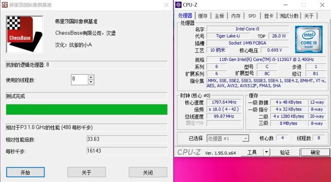This screenshot has width=331, height=182.
Task: Click the 验证 button
Action: pos(285,152)
